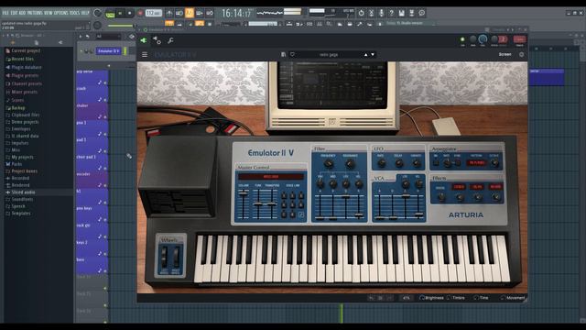Adjust the LFO rate knob
Viewport: 586px width, 330px height.
pyautogui.click(x=381, y=163)
